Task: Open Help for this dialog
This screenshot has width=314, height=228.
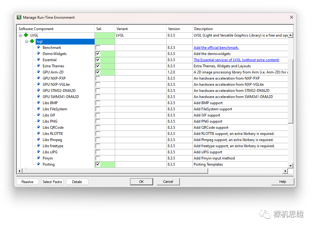Action: click(283, 182)
